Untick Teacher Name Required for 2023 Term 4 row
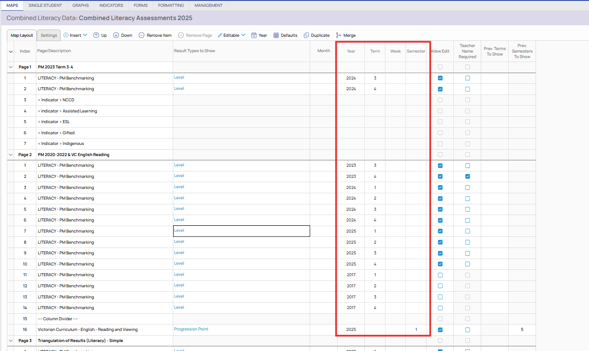This screenshot has width=589, height=351. 468,177
